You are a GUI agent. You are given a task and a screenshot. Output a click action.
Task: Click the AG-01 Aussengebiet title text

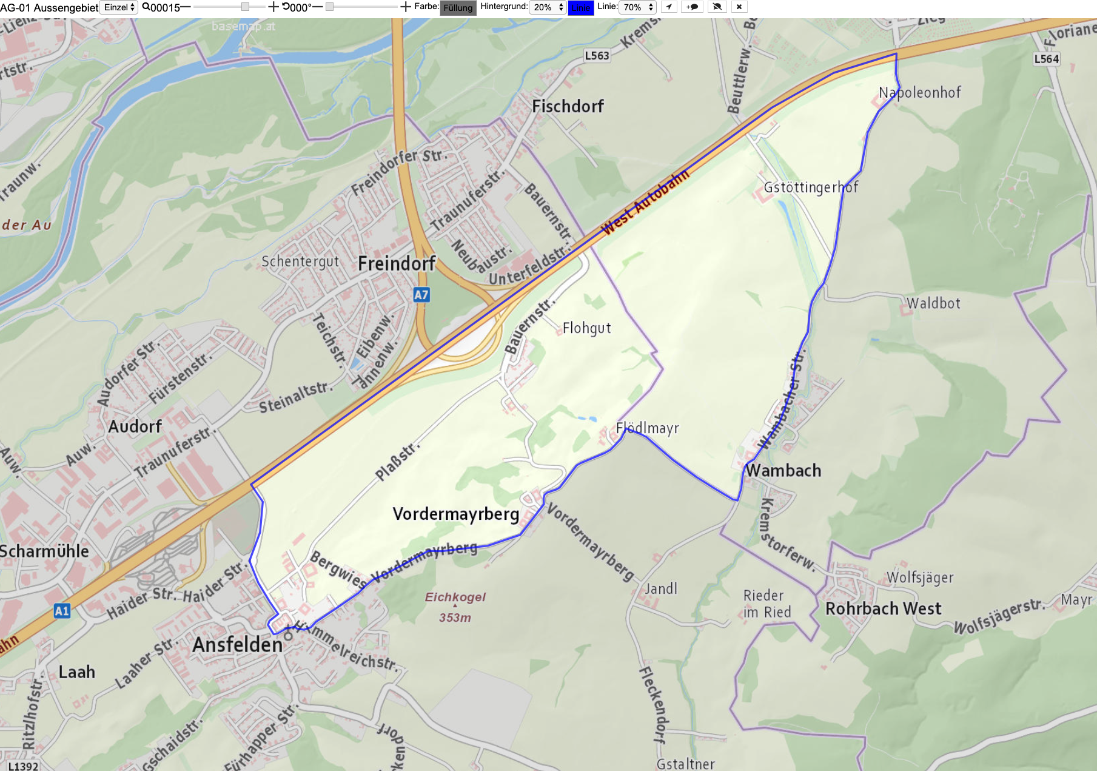click(x=49, y=8)
